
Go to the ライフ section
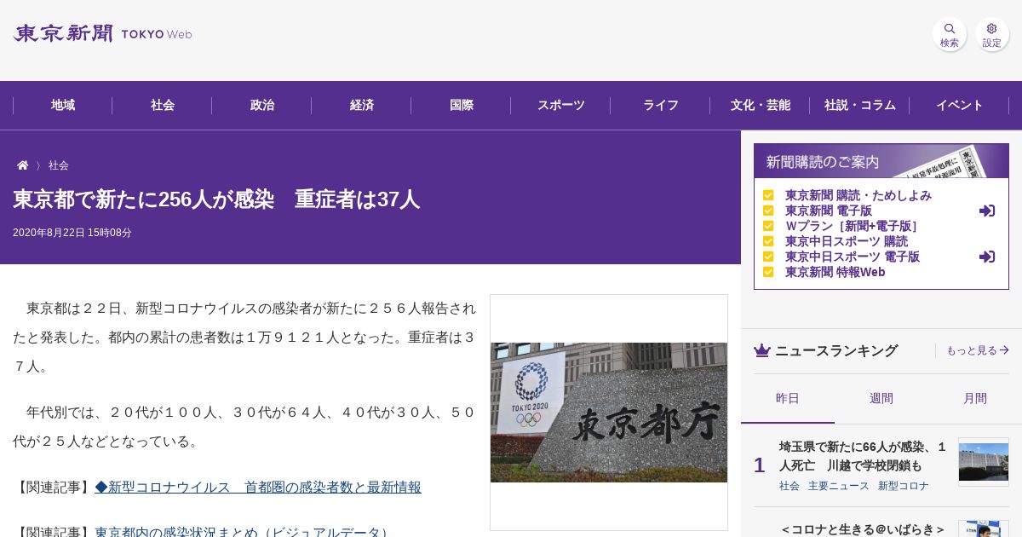coord(661,105)
